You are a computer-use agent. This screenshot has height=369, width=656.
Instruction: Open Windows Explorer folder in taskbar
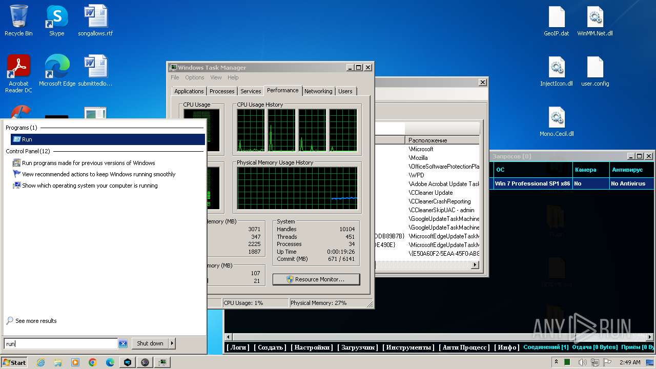[58, 362]
